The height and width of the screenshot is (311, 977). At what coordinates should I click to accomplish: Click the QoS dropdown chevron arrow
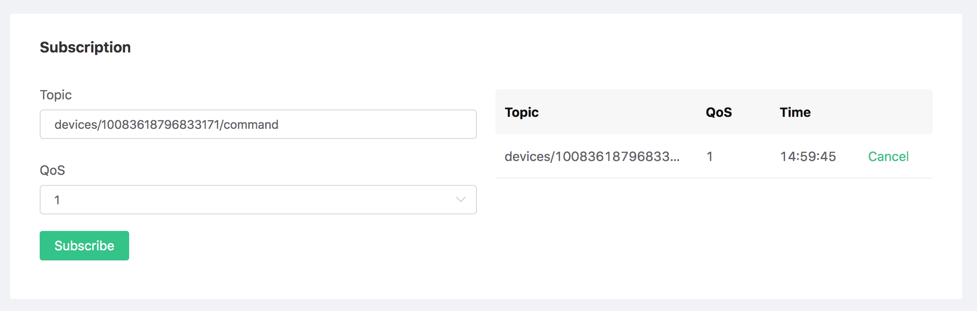(x=460, y=200)
